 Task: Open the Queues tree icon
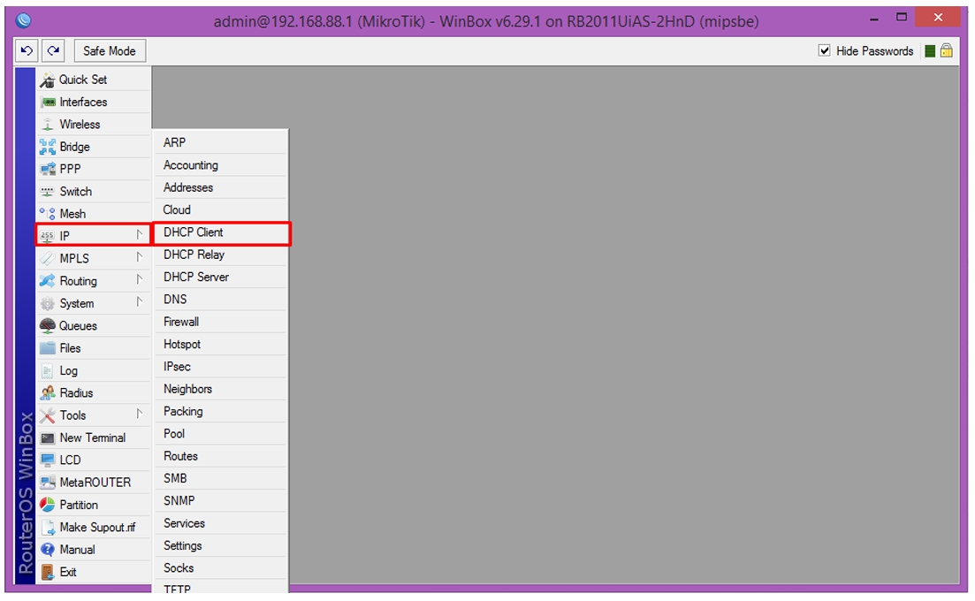(47, 325)
